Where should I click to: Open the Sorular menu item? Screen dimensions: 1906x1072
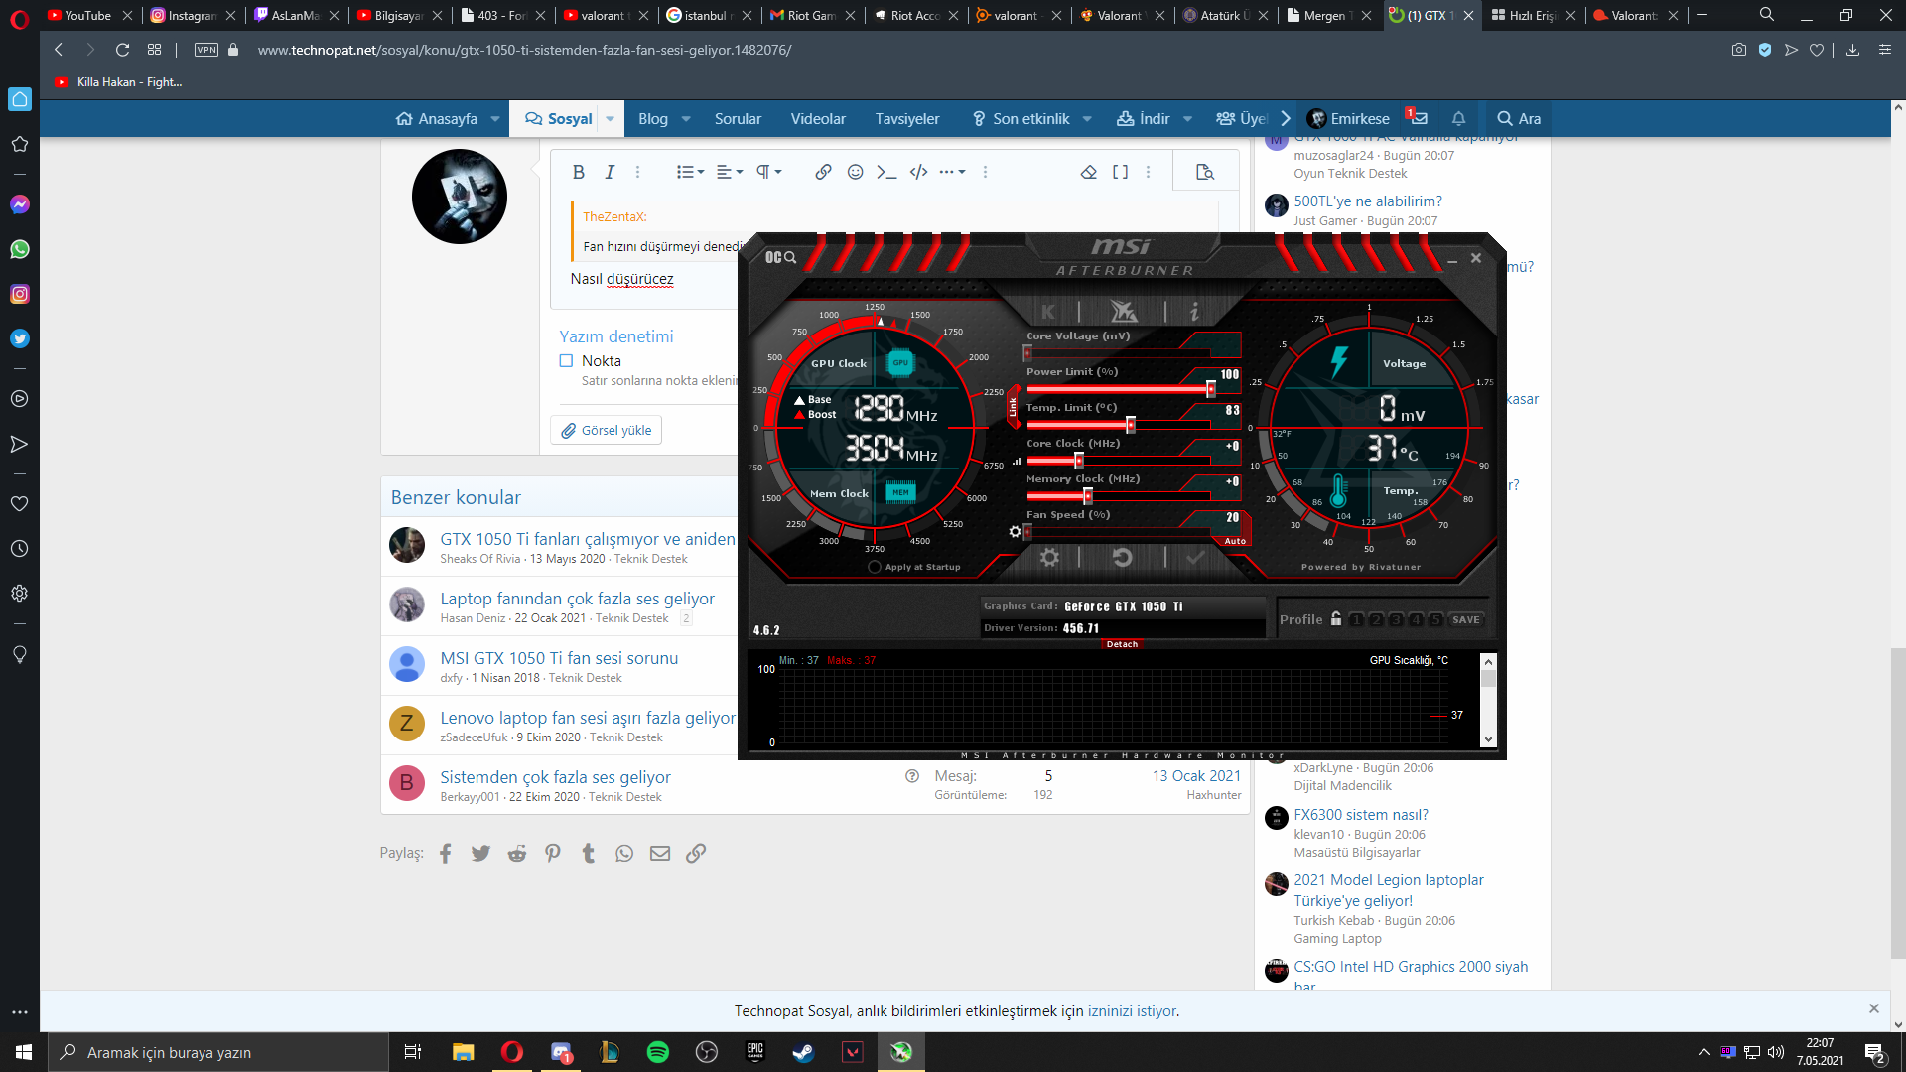(738, 119)
